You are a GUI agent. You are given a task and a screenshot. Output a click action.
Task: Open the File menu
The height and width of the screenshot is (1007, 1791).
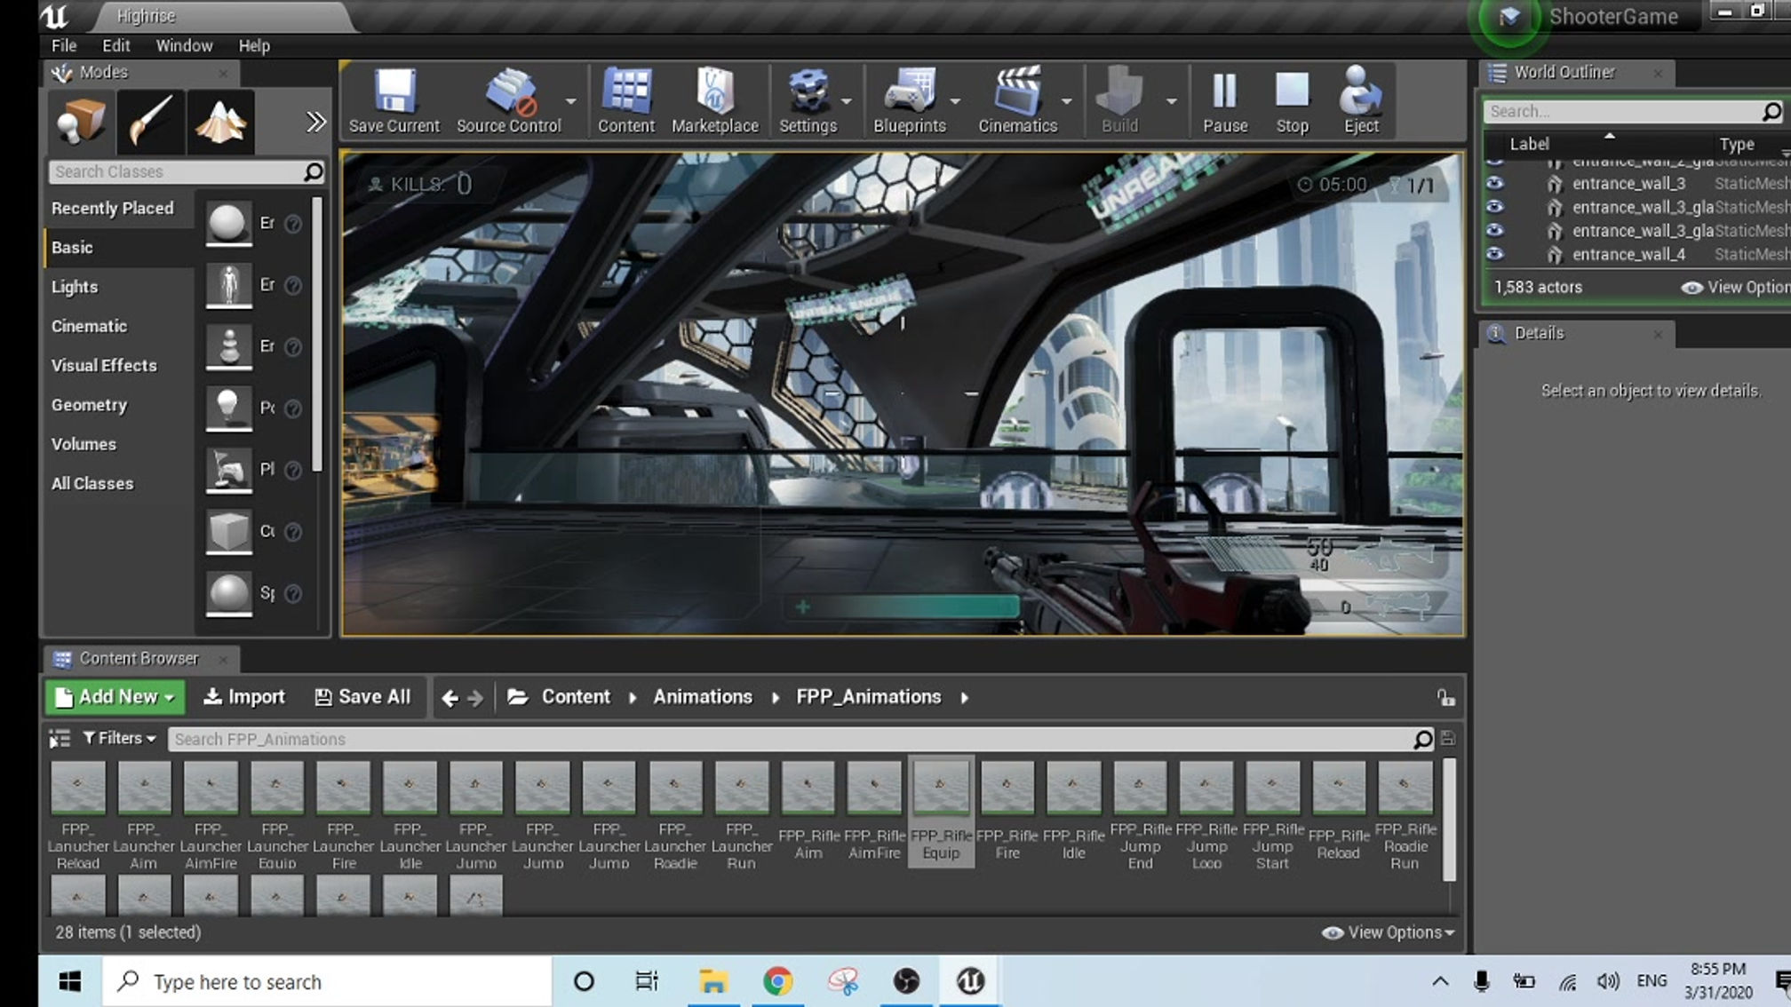click(x=64, y=46)
